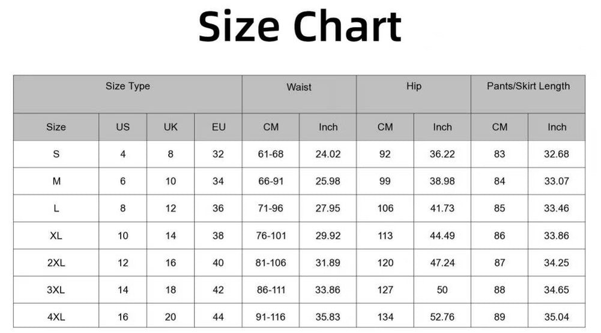Select the hip inch value 52.76

click(x=442, y=317)
